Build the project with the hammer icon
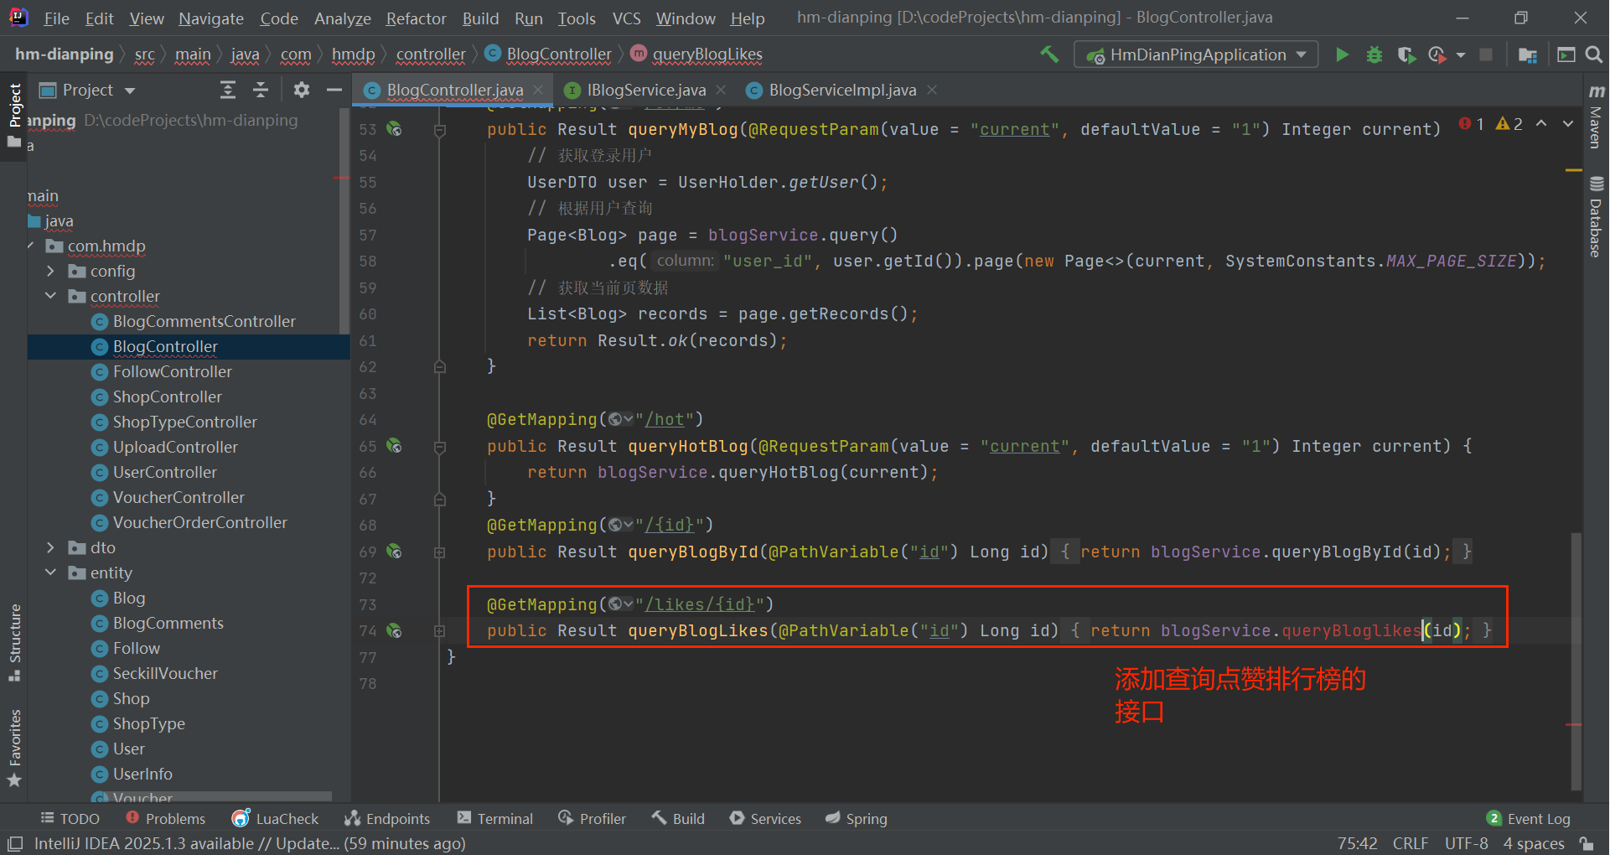This screenshot has width=1610, height=855. (1049, 54)
